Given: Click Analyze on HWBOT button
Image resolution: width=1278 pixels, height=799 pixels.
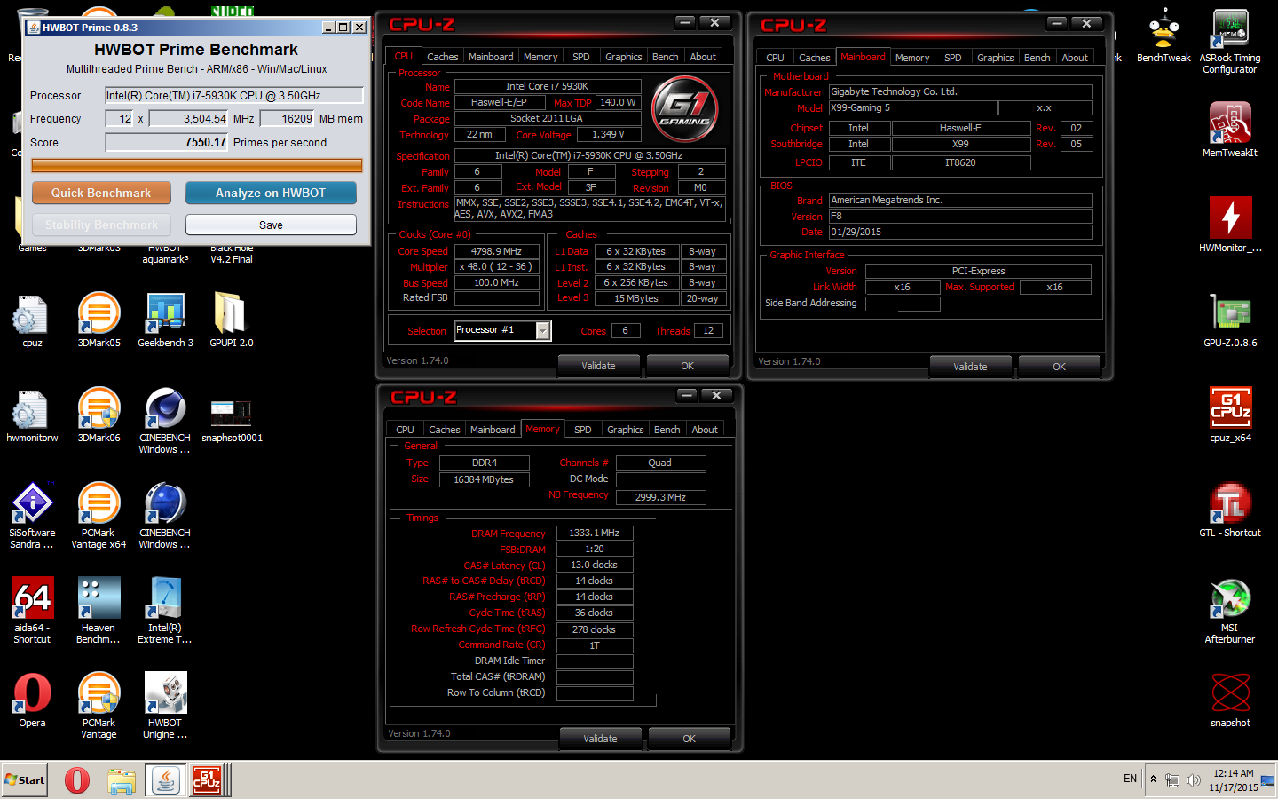Looking at the screenshot, I should tap(271, 193).
